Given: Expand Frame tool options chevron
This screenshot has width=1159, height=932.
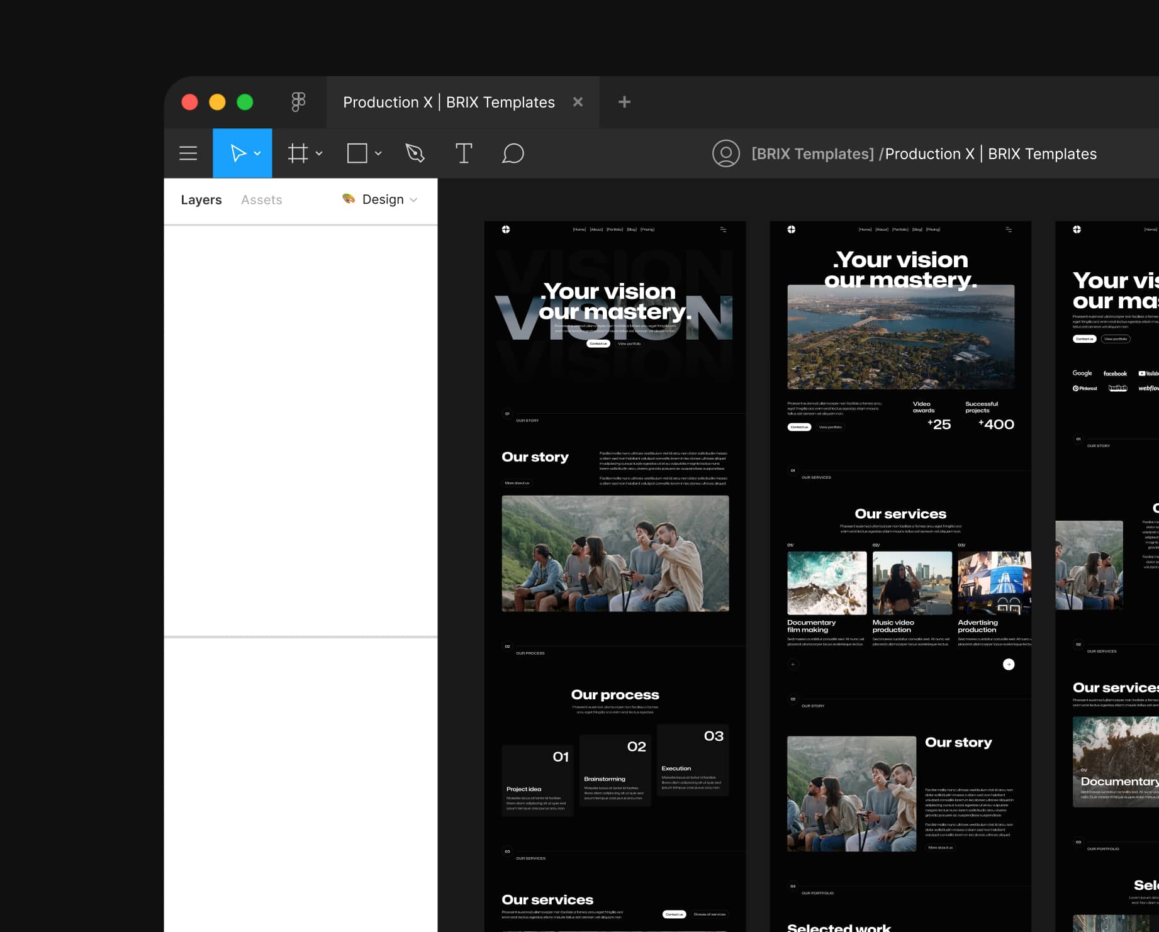Looking at the screenshot, I should pyautogui.click(x=319, y=153).
